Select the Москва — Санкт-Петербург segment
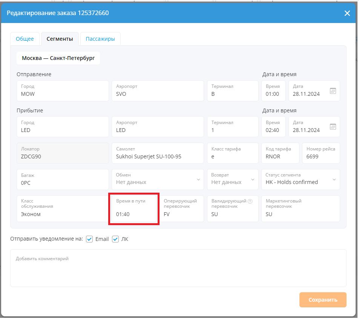Screen dimensions: 359x319 (58, 58)
